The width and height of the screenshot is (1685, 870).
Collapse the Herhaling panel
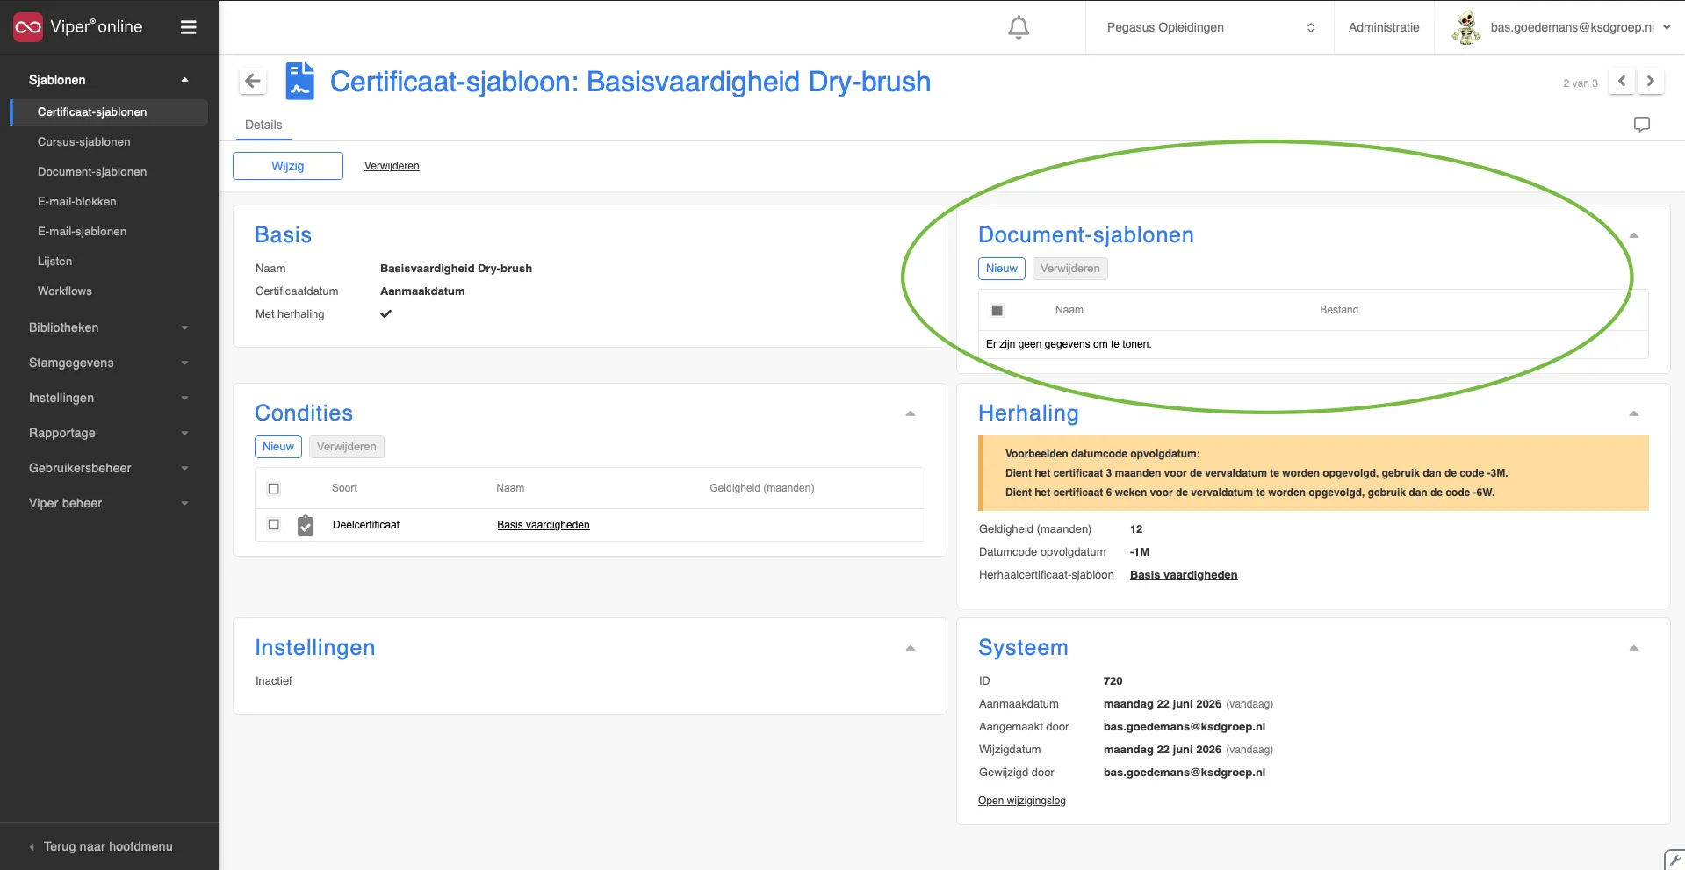click(1634, 413)
